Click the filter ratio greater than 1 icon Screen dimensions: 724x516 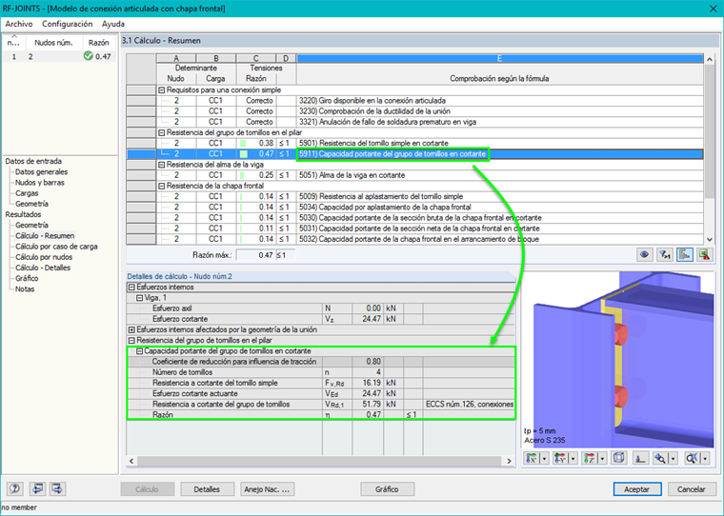pyautogui.click(x=664, y=254)
